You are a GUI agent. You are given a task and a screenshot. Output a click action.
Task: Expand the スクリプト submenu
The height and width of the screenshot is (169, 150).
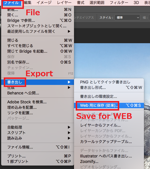point(37,133)
